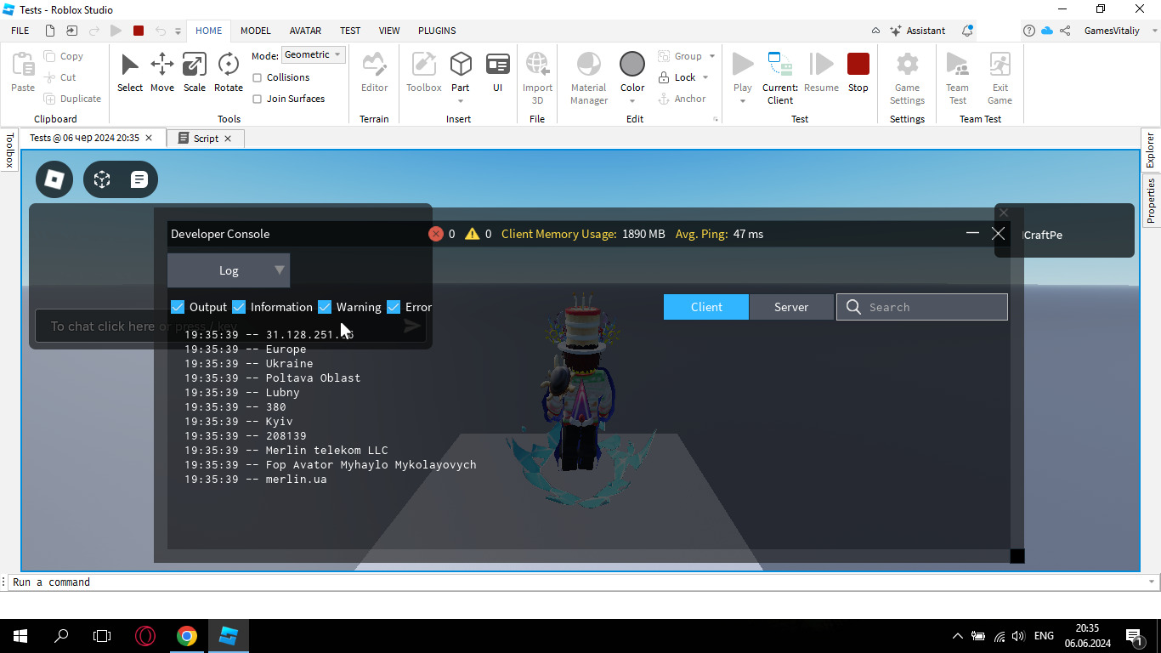1161x653 pixels.
Task: Switch to the MODEL ribbon tab
Action: tap(255, 31)
